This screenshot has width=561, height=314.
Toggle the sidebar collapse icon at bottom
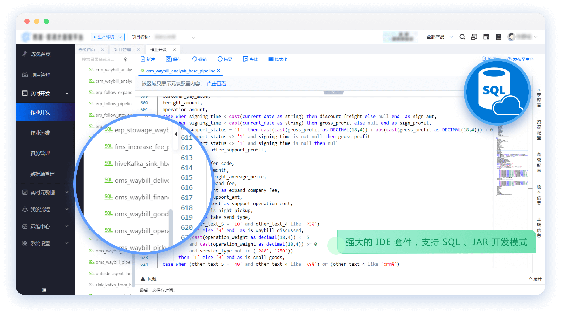point(44,290)
